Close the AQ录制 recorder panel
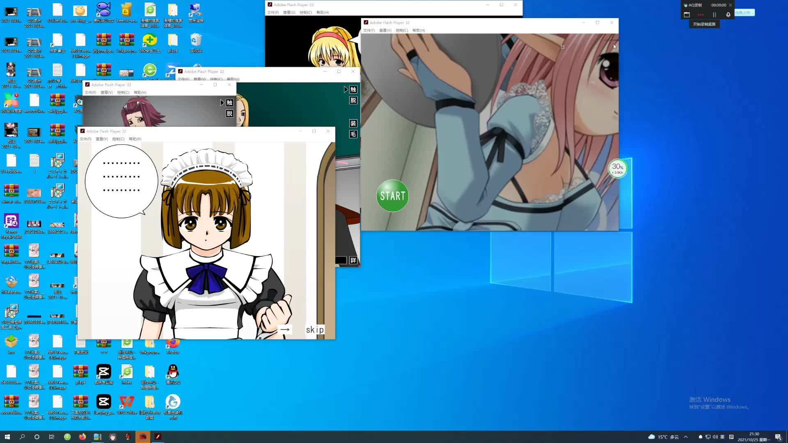 pyautogui.click(x=731, y=5)
